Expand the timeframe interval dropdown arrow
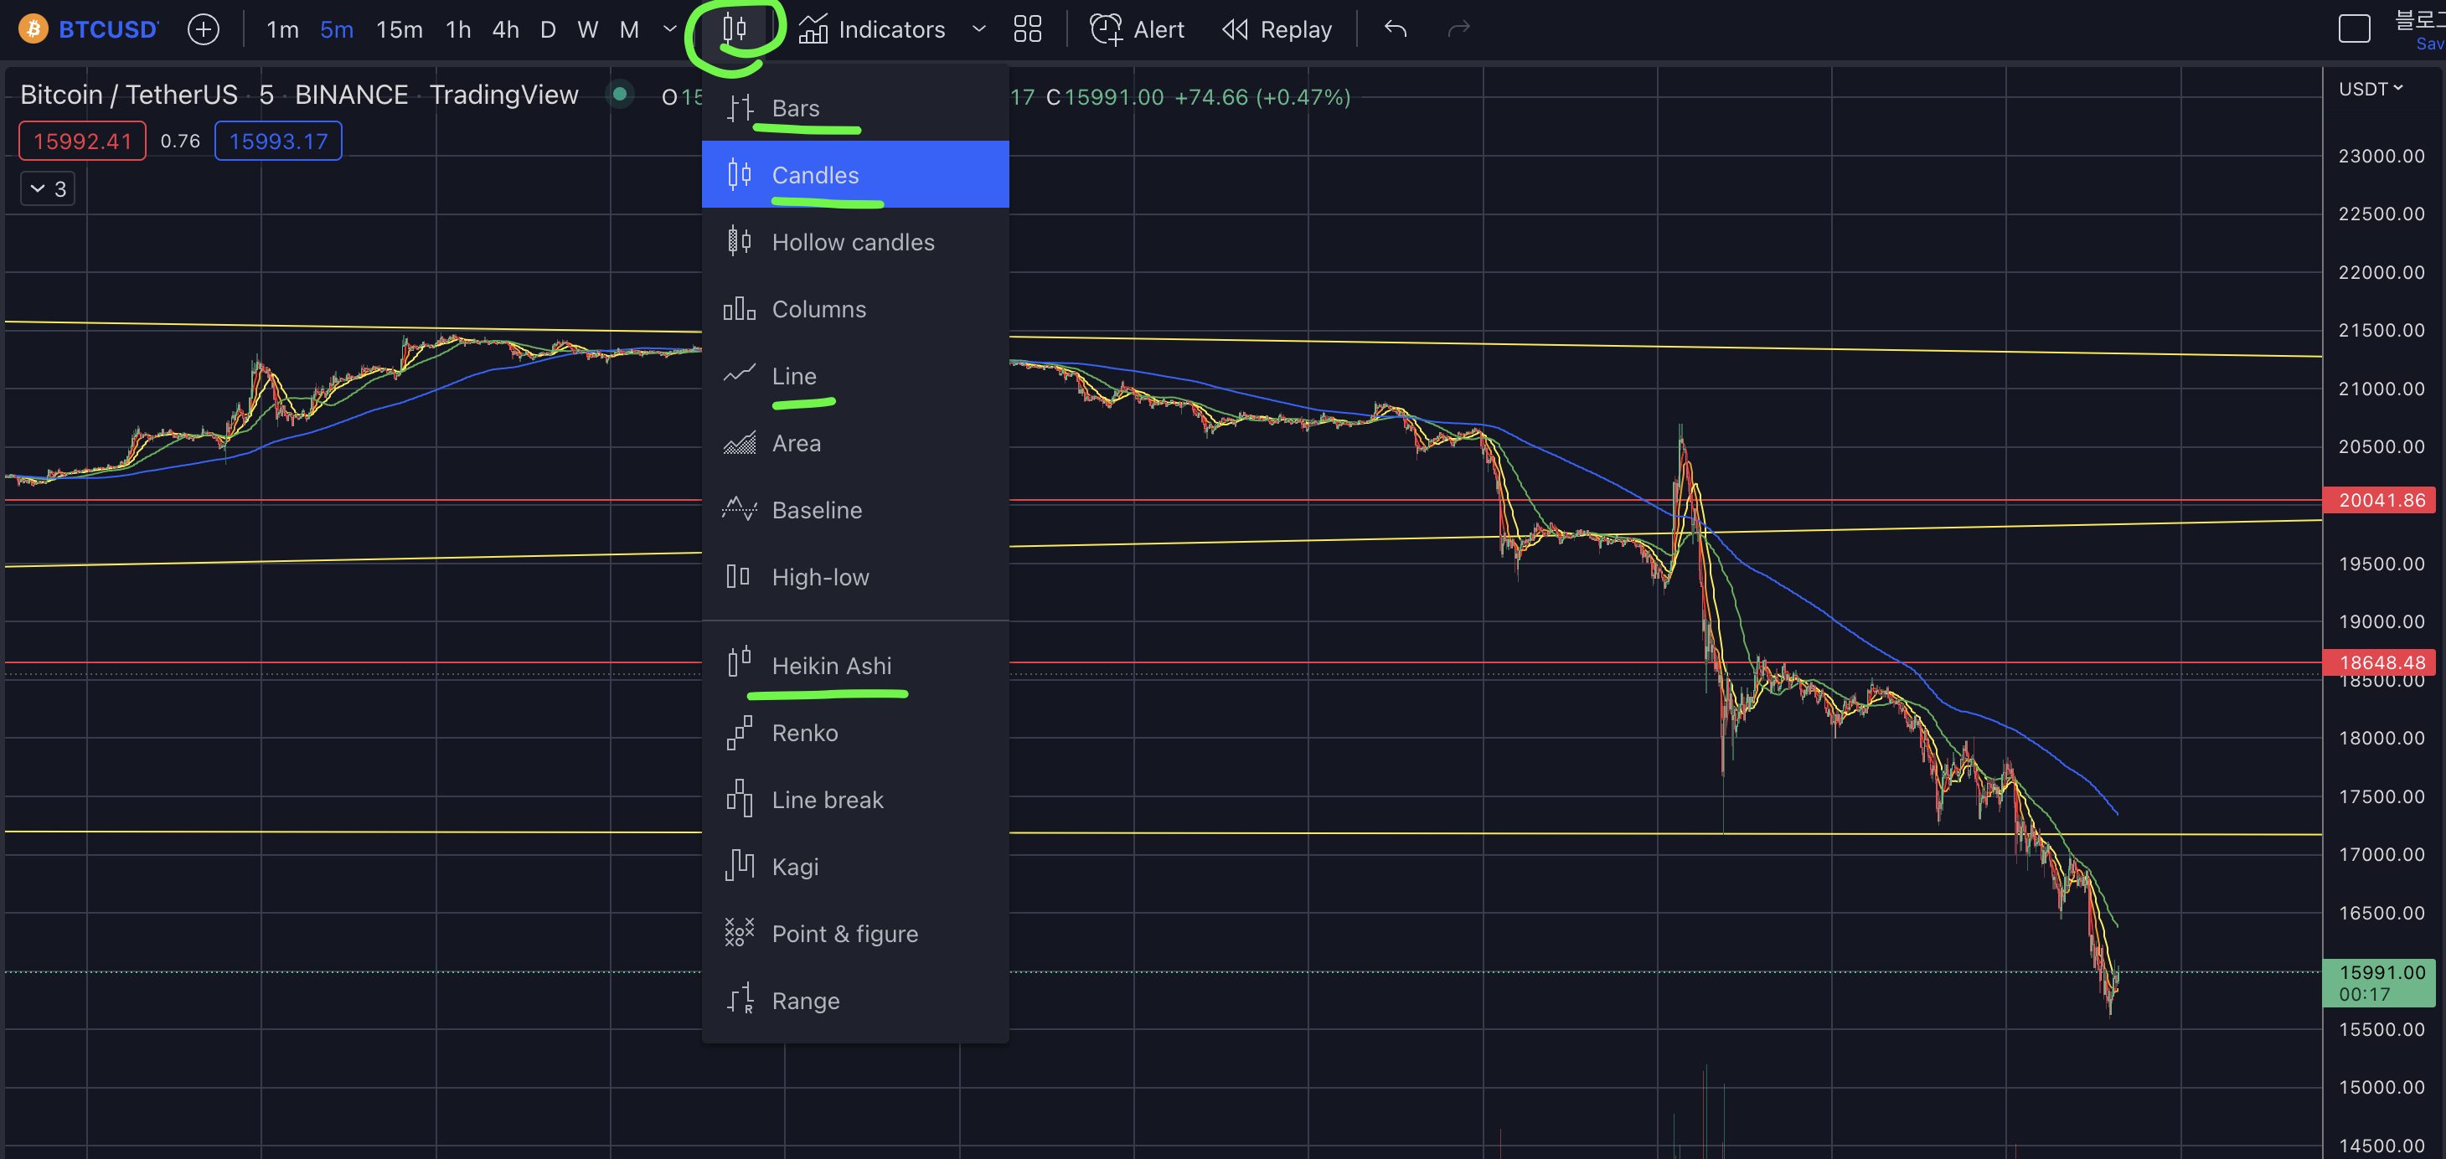The width and height of the screenshot is (2446, 1159). click(x=669, y=29)
